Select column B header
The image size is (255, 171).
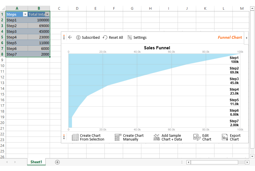pyautogui.click(x=39, y=9)
